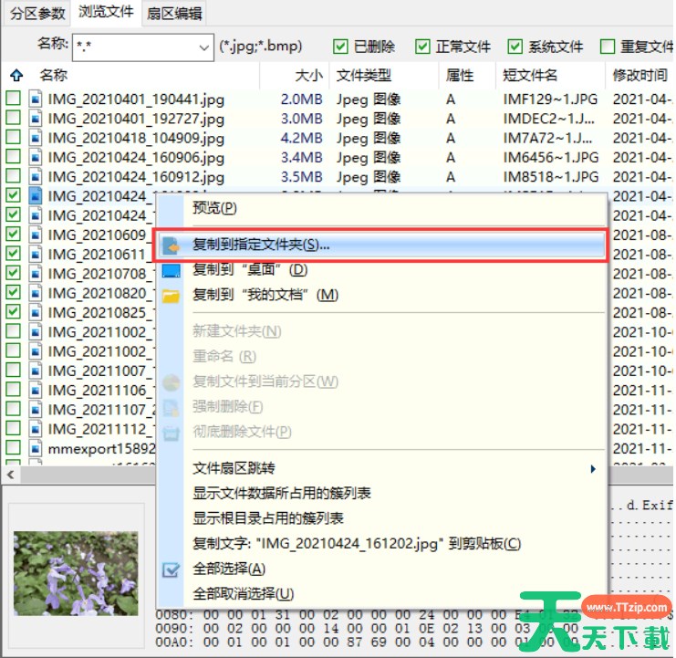Select 全部取消选择(U) menu entry
The image size is (676, 658).
(243, 594)
